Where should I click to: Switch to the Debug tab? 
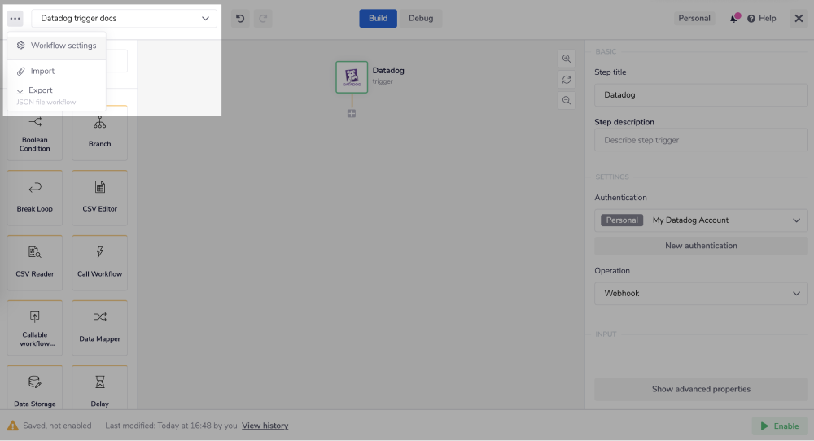tap(421, 18)
